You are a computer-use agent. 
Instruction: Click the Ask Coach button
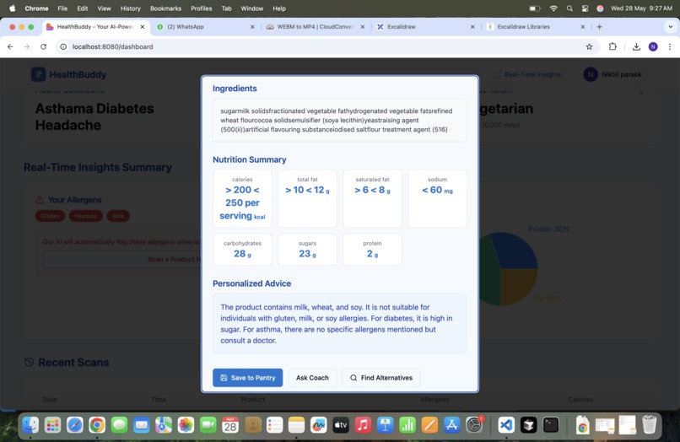312,378
